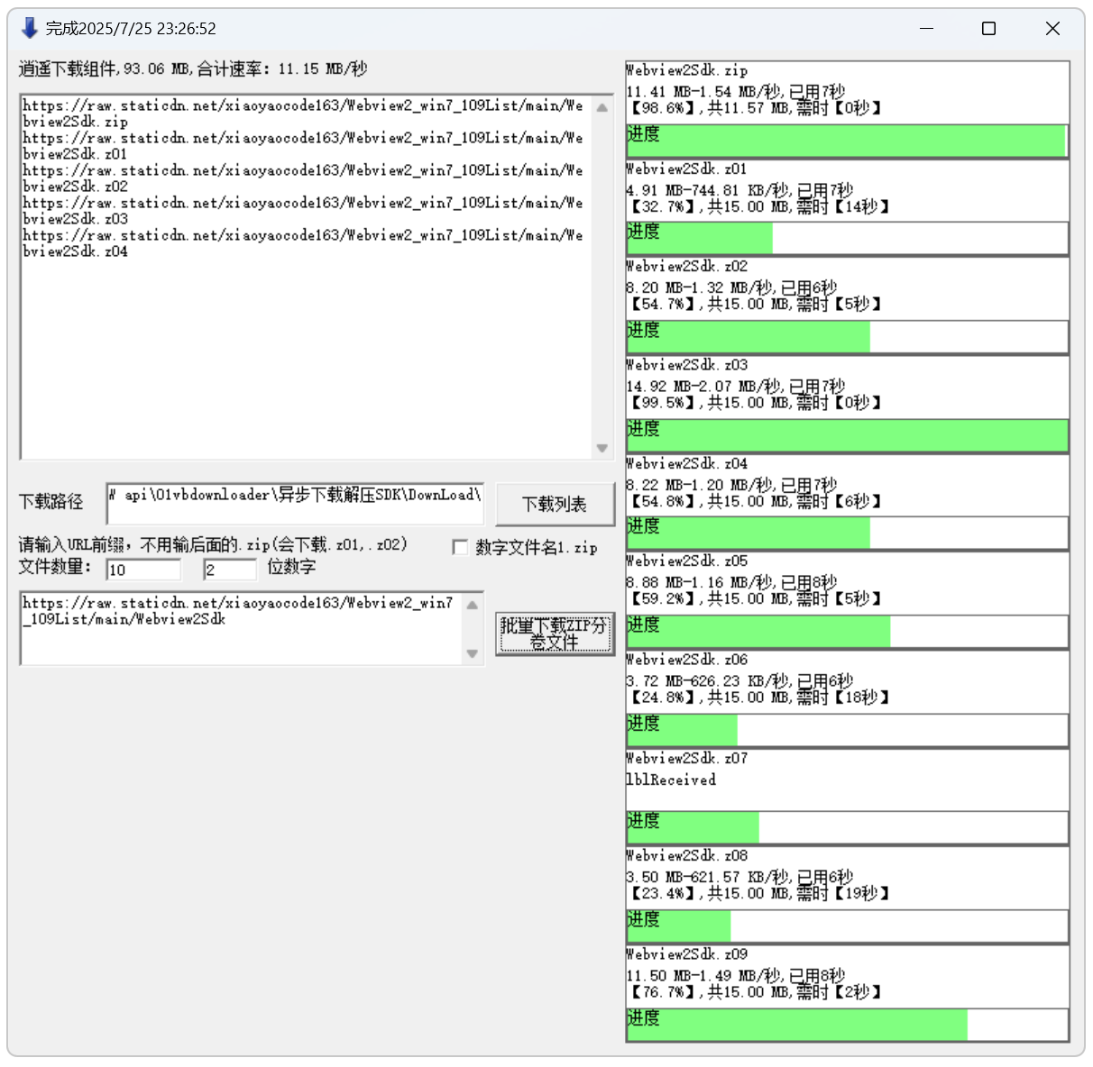Click into the URL prefix text box
Screen dimensions: 1093x1067
click(x=242, y=628)
